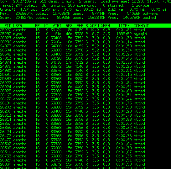Click time value 1888:52
The image size is (171, 169).
(124, 34)
